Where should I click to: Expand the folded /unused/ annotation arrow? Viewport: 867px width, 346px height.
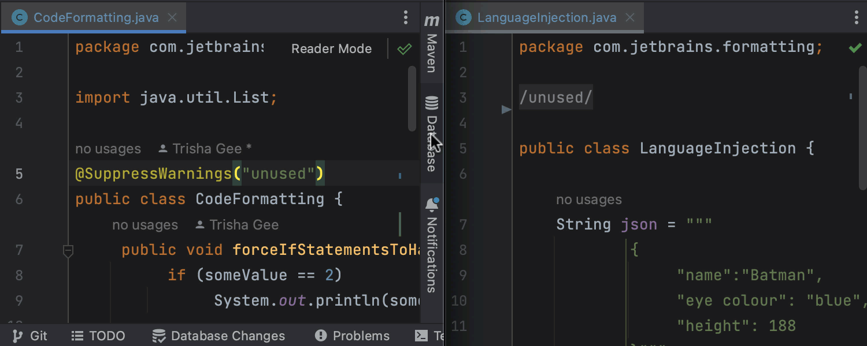[506, 110]
